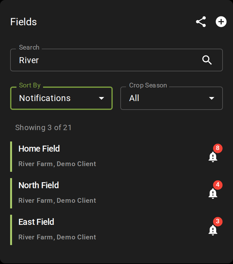The height and width of the screenshot is (264, 233).
Task: Click the Search input containing River
Action: click(x=116, y=60)
